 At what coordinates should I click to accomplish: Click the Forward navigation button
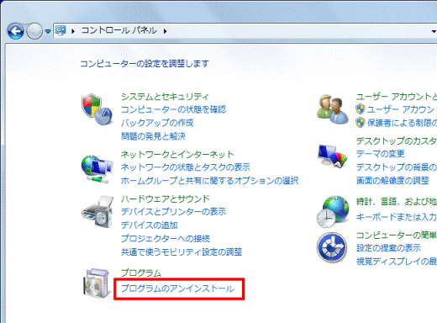point(34,31)
